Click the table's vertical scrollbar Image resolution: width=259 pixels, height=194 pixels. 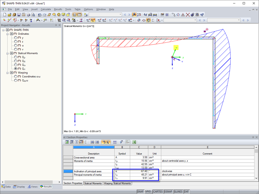coord(256,163)
